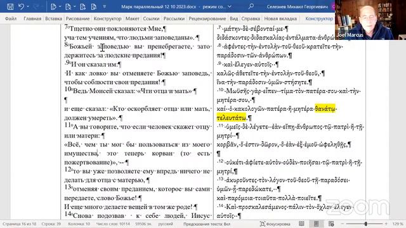Click zoom in plus button

coord(386,224)
